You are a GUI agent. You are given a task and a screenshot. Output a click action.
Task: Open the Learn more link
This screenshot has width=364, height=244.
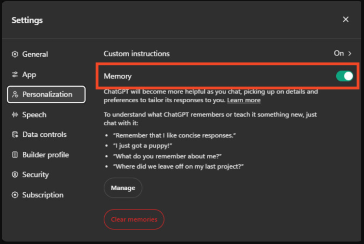(243, 100)
